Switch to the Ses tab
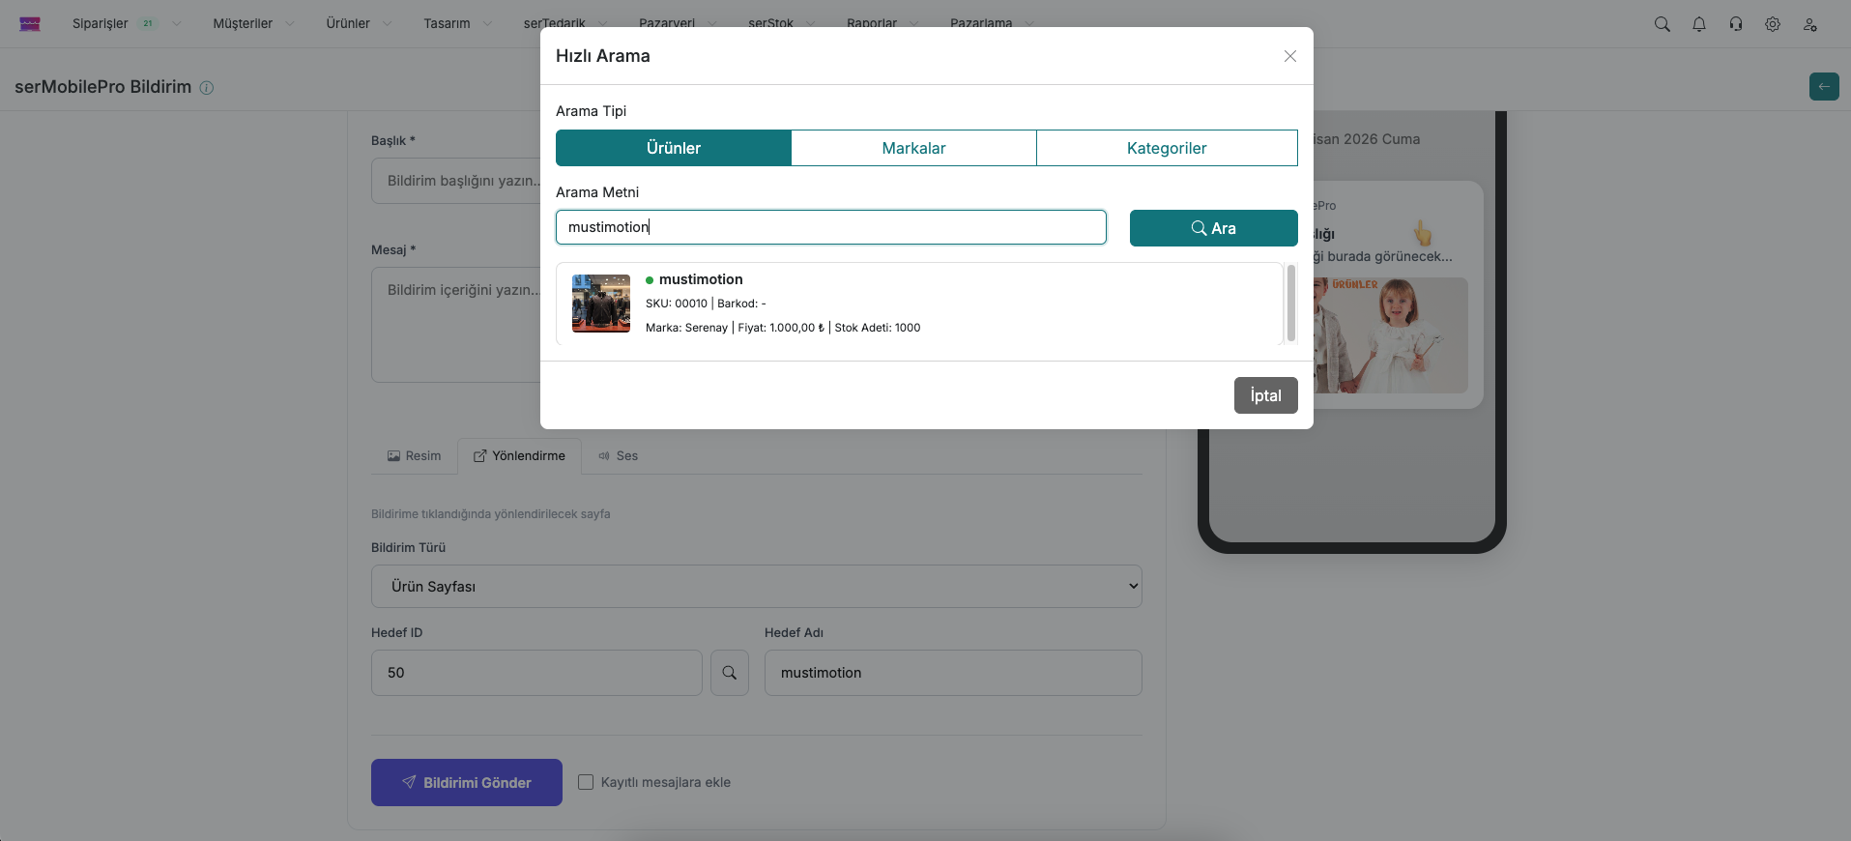 coord(619,456)
